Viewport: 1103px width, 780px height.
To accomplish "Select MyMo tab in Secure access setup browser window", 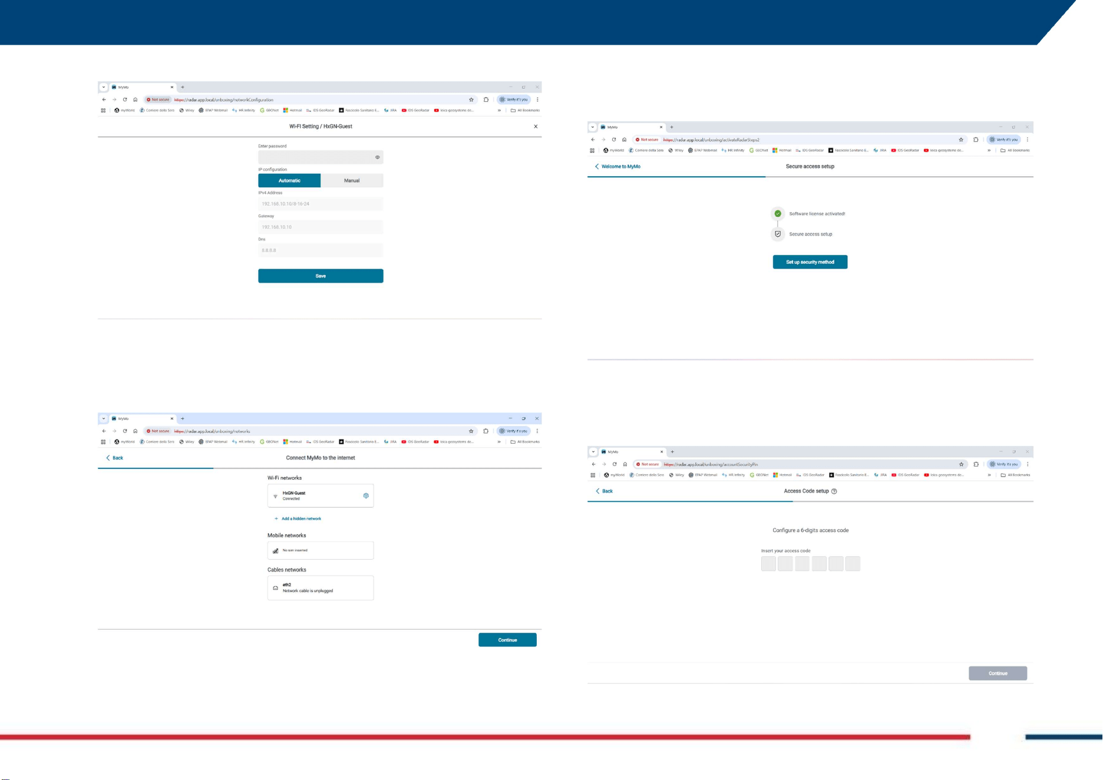I will tap(632, 127).
